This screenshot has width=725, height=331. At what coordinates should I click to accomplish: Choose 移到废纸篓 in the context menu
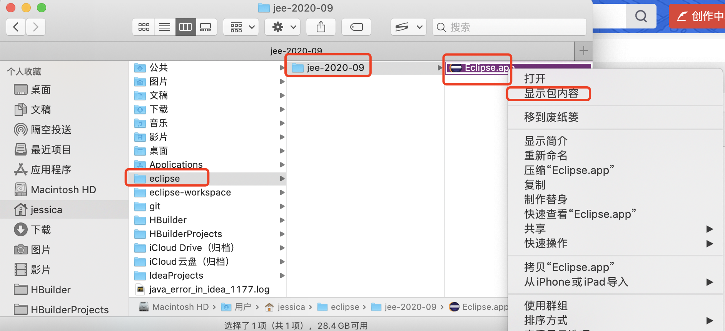click(x=615, y=117)
